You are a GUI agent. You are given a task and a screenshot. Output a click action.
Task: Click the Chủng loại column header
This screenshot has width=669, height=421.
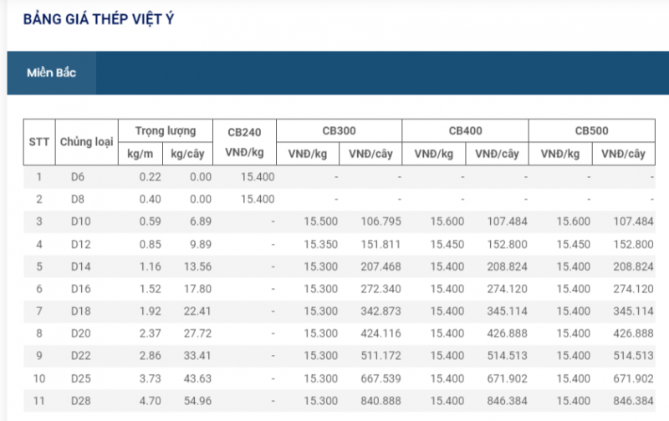coord(85,142)
